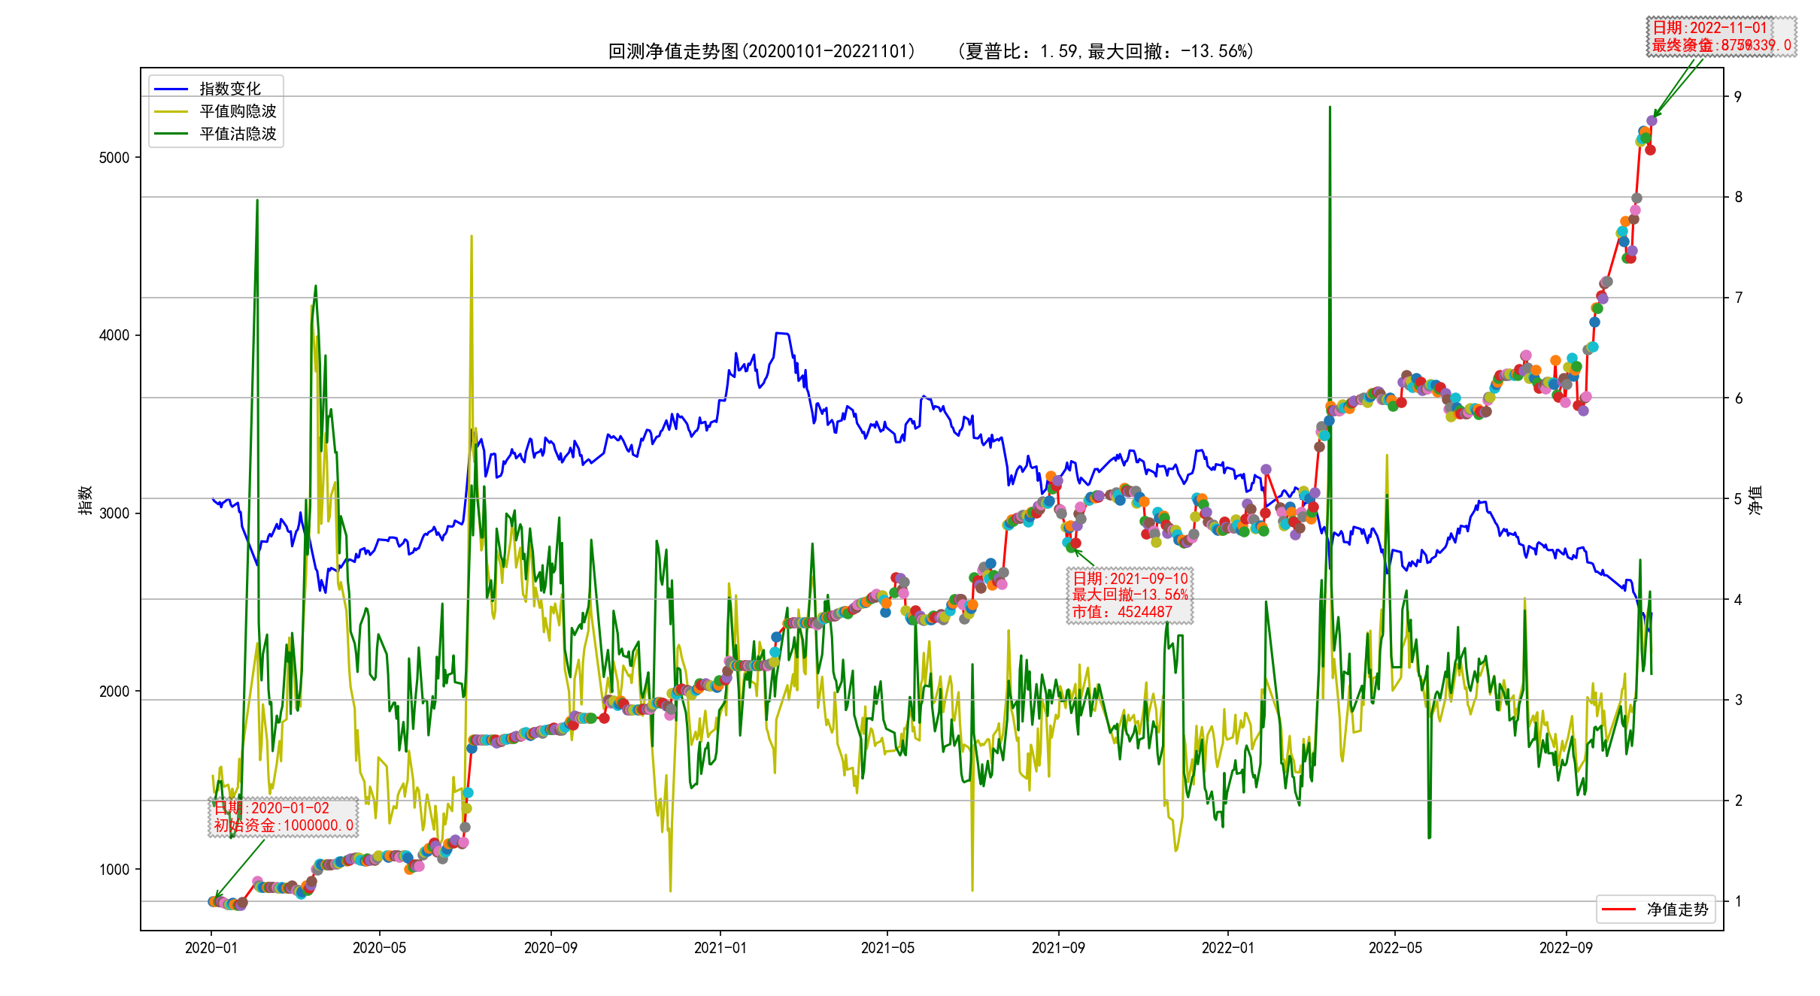Click the 指数 left axis title

click(86, 500)
